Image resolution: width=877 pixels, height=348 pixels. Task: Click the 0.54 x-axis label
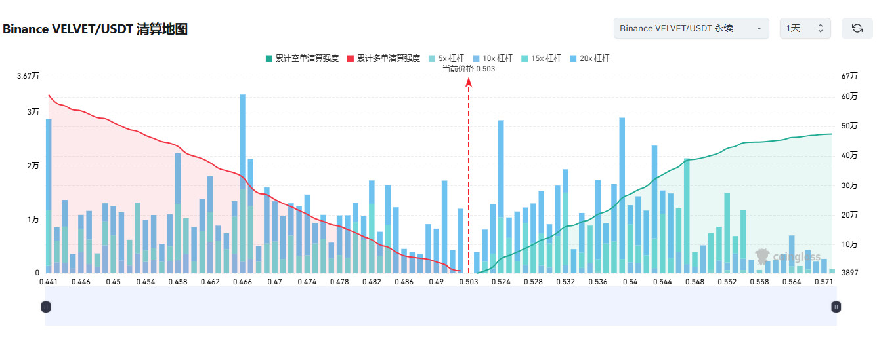[x=630, y=282]
